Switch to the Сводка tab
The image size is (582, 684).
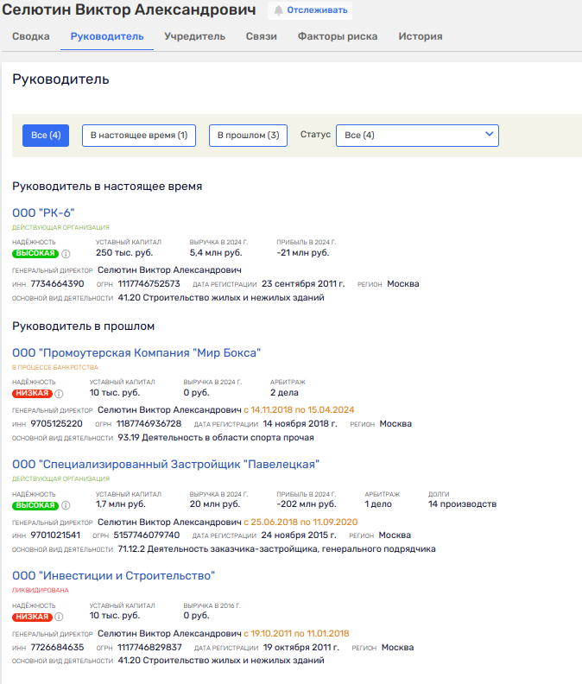point(31,36)
